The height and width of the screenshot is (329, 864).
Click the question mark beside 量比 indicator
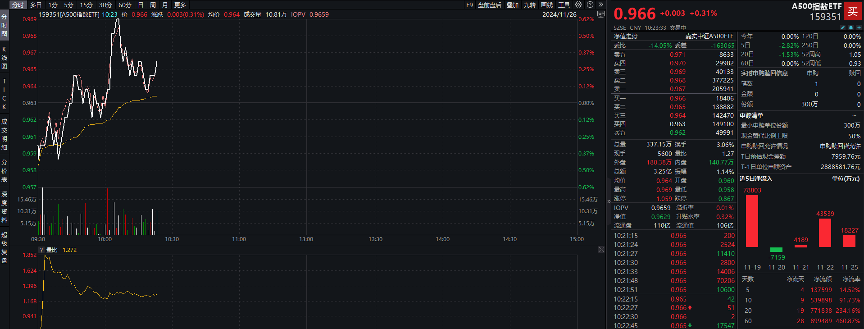point(41,250)
